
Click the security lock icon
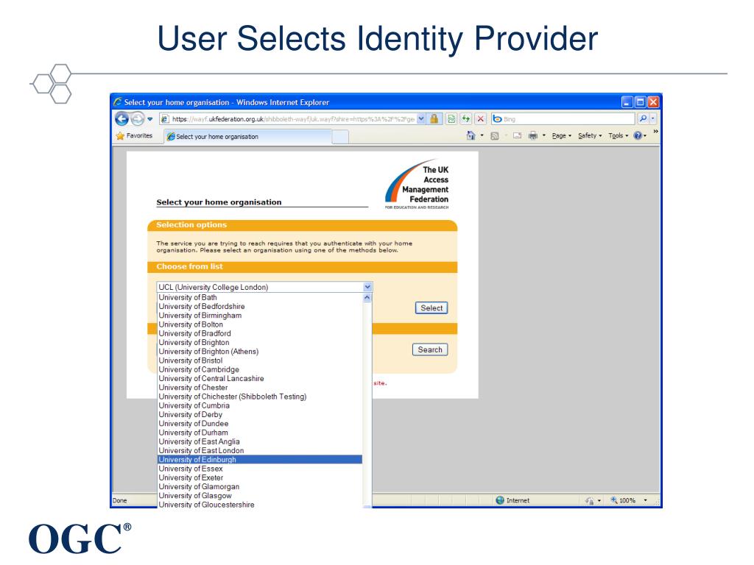tap(434, 118)
